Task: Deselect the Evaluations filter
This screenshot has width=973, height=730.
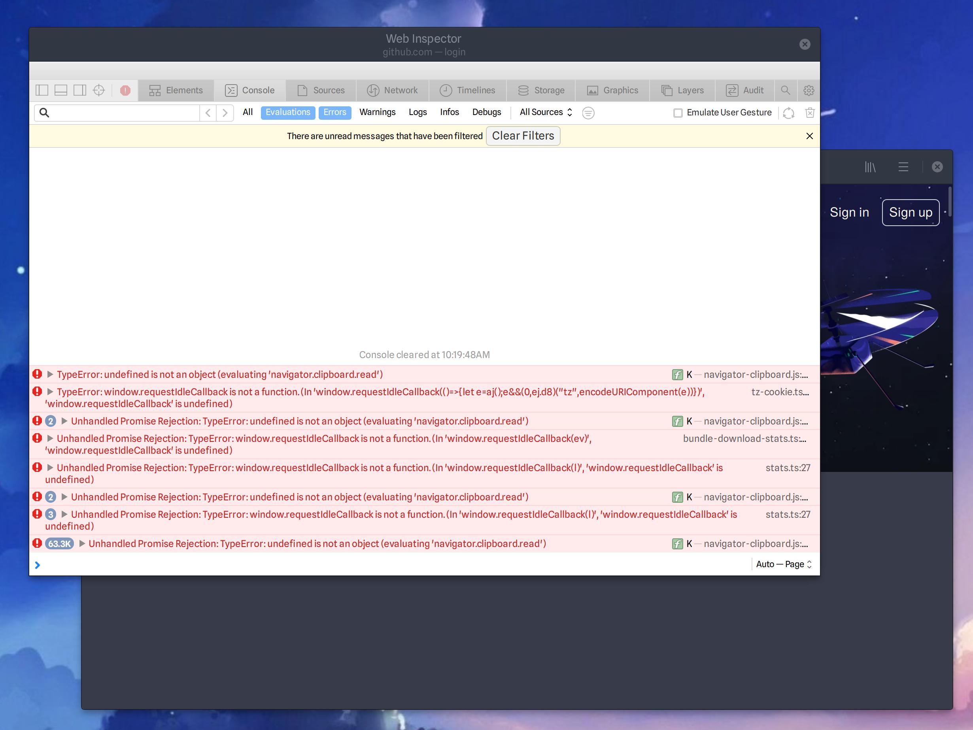Action: [x=288, y=113]
